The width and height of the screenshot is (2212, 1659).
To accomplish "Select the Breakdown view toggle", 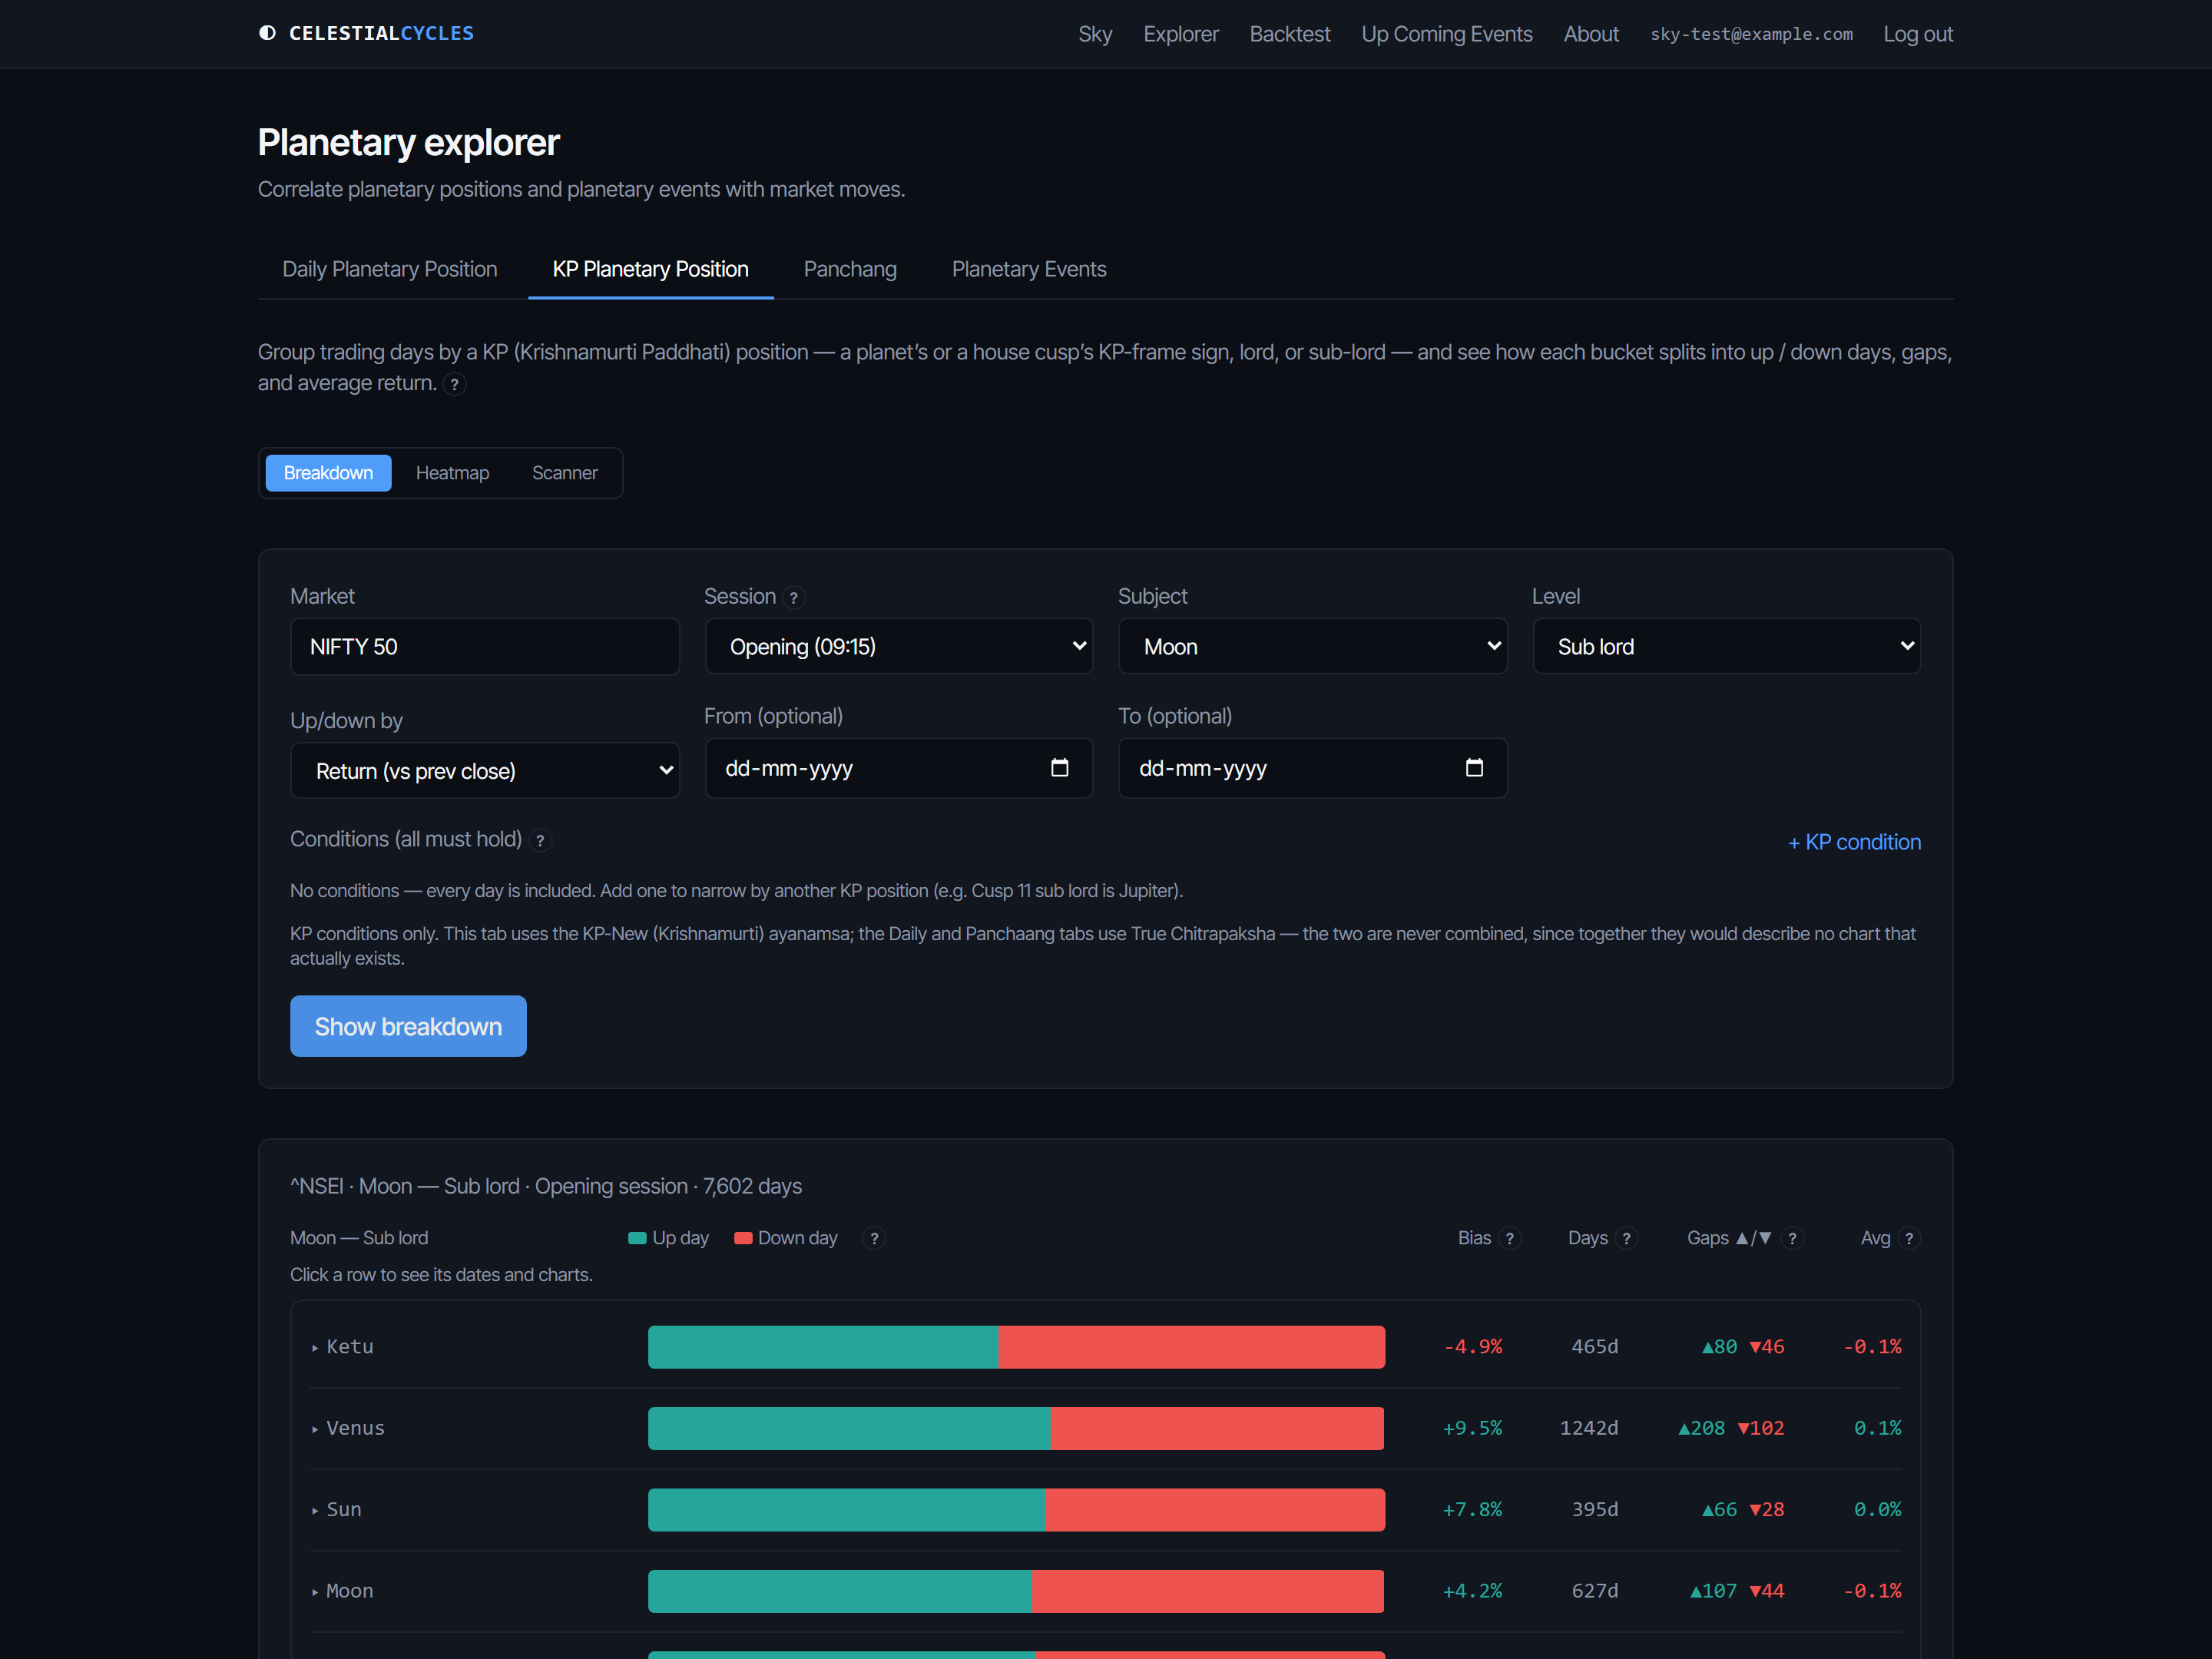I will pos(328,473).
